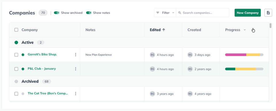Viewport: 276px width, 111px height.
Task: Click the export file download icon
Action: coord(268,13)
